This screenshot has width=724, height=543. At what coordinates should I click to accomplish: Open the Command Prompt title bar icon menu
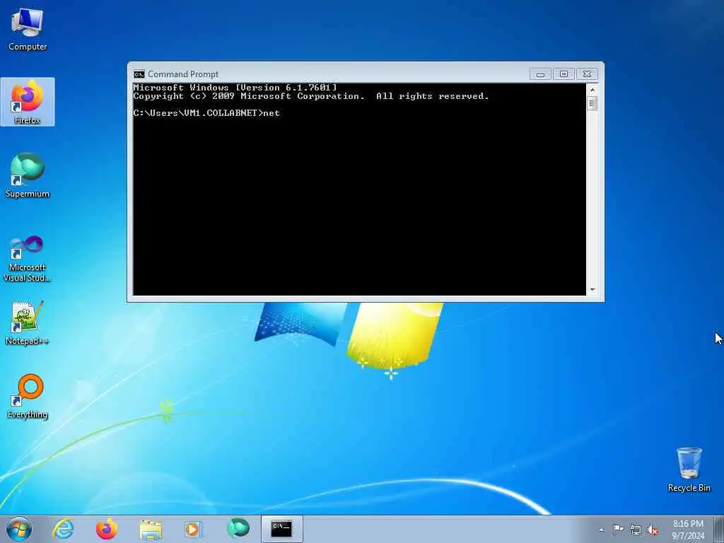point(139,74)
